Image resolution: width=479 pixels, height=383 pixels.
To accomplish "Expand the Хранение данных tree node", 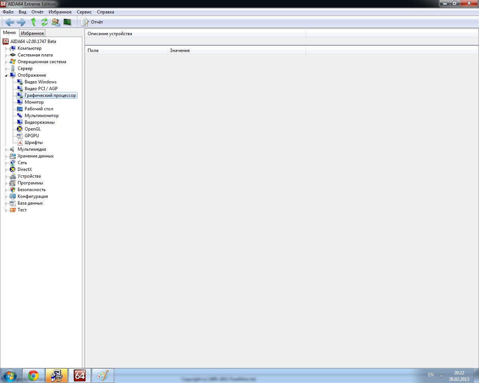I will [x=6, y=156].
